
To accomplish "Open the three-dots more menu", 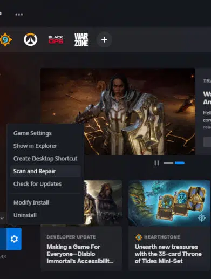I will point(19,15).
